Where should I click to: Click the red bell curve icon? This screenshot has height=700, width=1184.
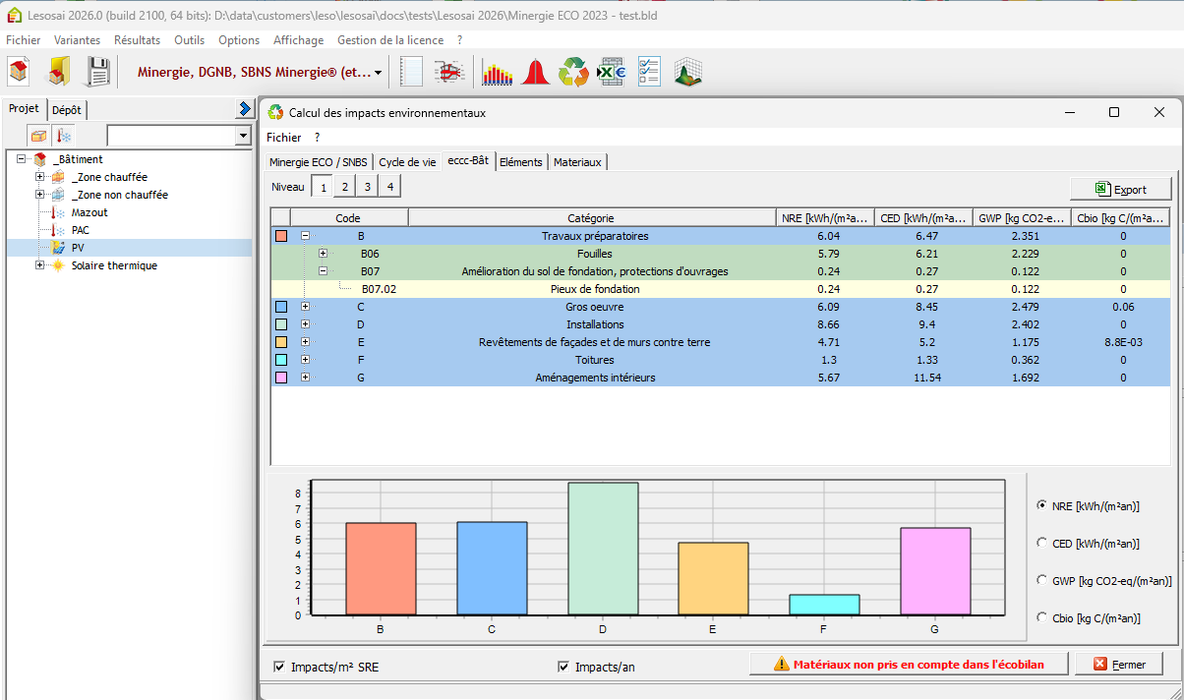click(535, 73)
